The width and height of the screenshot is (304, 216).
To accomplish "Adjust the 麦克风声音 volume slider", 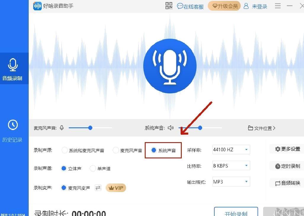I will [90, 128].
